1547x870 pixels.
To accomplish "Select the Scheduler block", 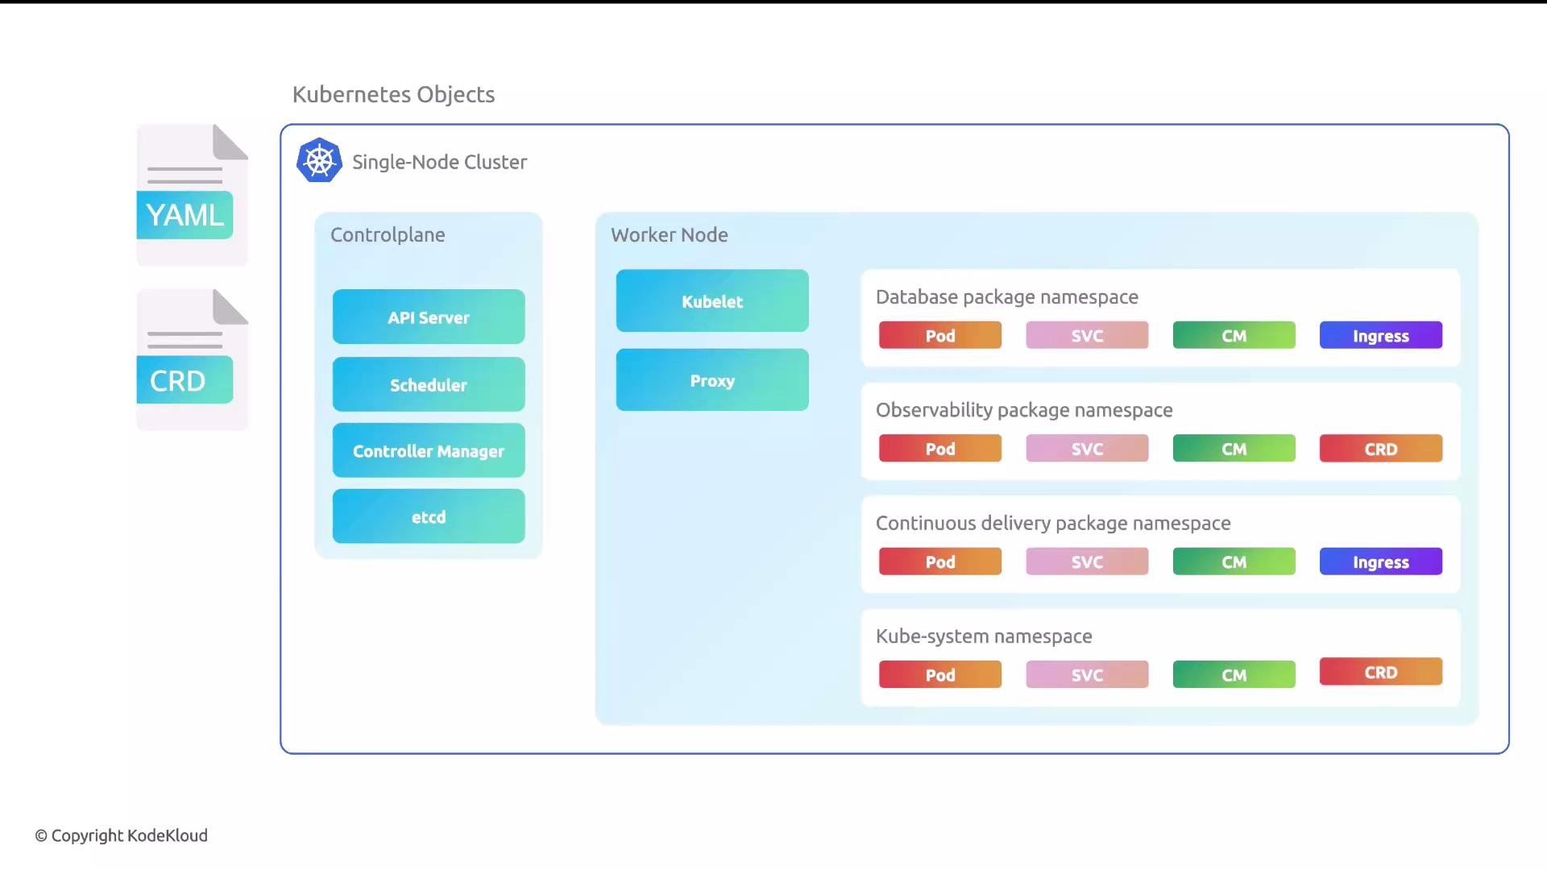I will coord(429,384).
